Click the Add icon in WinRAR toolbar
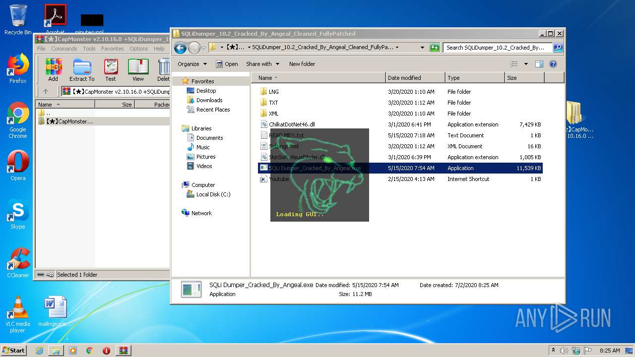The height and width of the screenshot is (357, 635). tap(53, 70)
